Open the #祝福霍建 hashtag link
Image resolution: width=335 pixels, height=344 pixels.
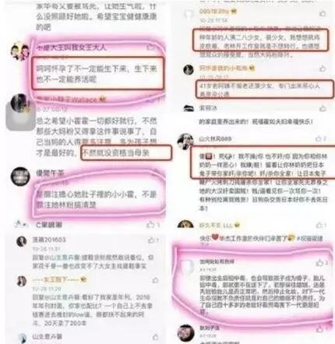coord(309,238)
